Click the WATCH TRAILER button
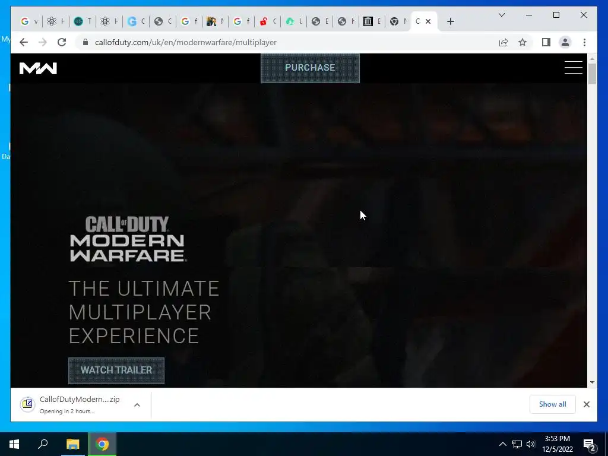Screen dimensions: 608x456 point(116,370)
